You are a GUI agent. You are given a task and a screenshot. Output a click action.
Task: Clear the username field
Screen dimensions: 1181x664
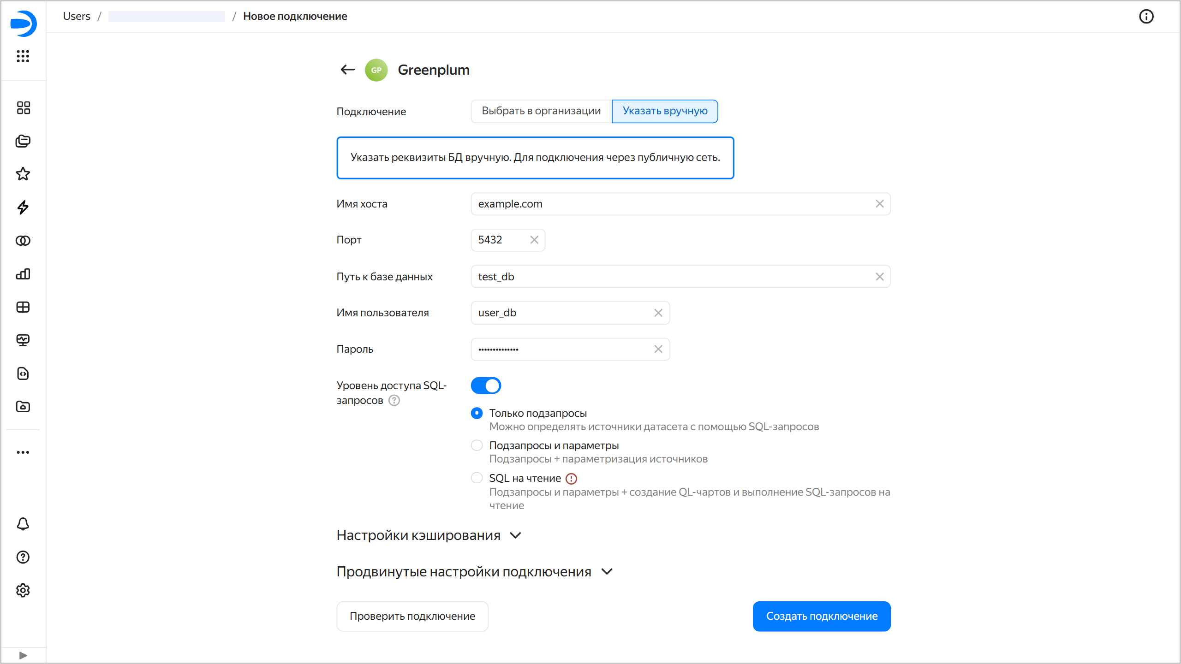[658, 313]
